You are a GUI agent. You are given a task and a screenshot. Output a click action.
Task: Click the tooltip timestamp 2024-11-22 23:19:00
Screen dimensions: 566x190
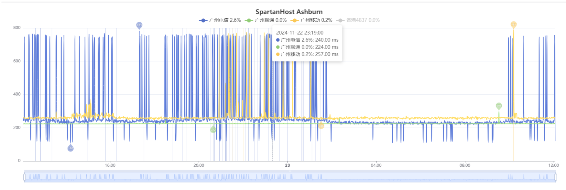point(300,33)
